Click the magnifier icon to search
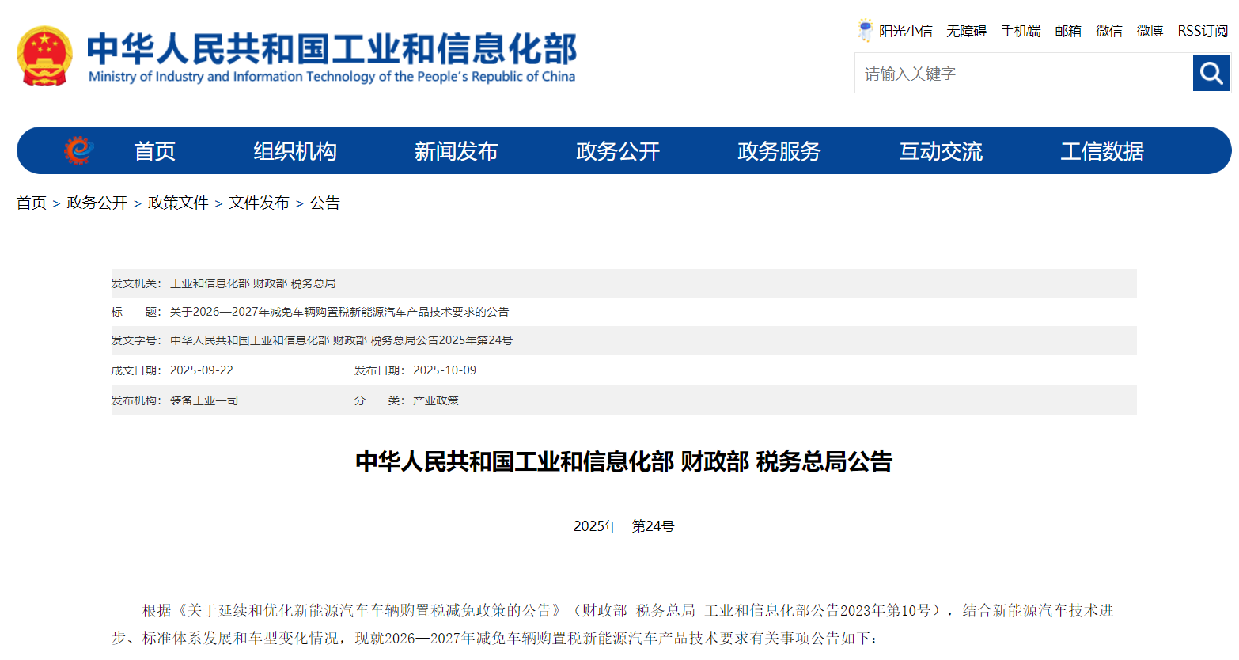Image resolution: width=1239 pixels, height=660 pixels. coord(1211,72)
